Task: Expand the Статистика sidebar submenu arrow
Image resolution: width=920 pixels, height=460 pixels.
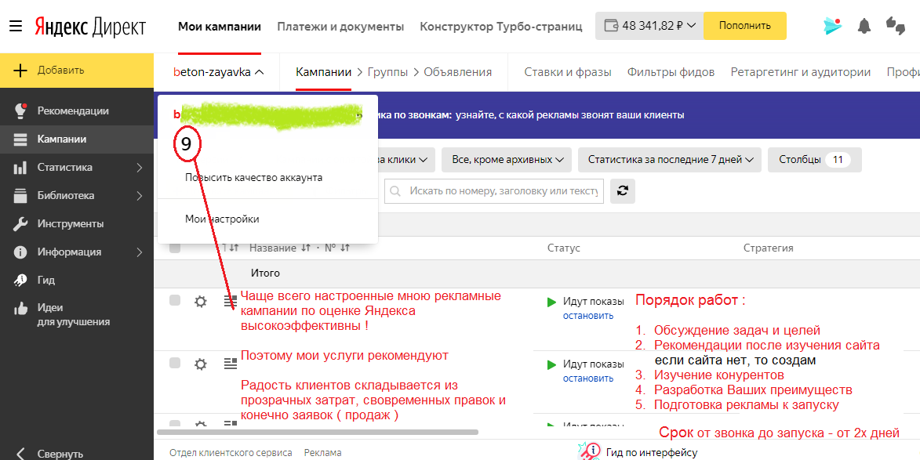Action: pos(140,168)
